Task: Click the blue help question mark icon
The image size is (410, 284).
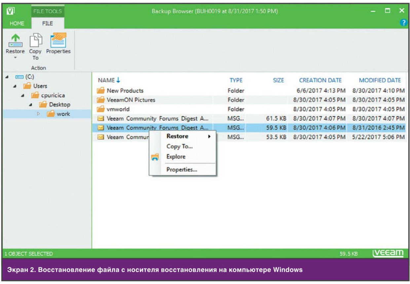Action: click(403, 22)
